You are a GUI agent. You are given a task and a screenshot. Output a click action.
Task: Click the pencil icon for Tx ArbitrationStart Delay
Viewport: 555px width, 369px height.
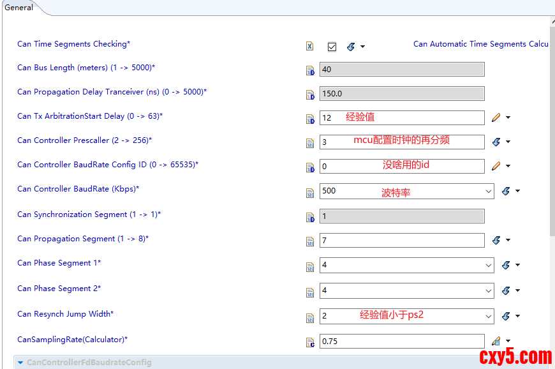pos(496,117)
